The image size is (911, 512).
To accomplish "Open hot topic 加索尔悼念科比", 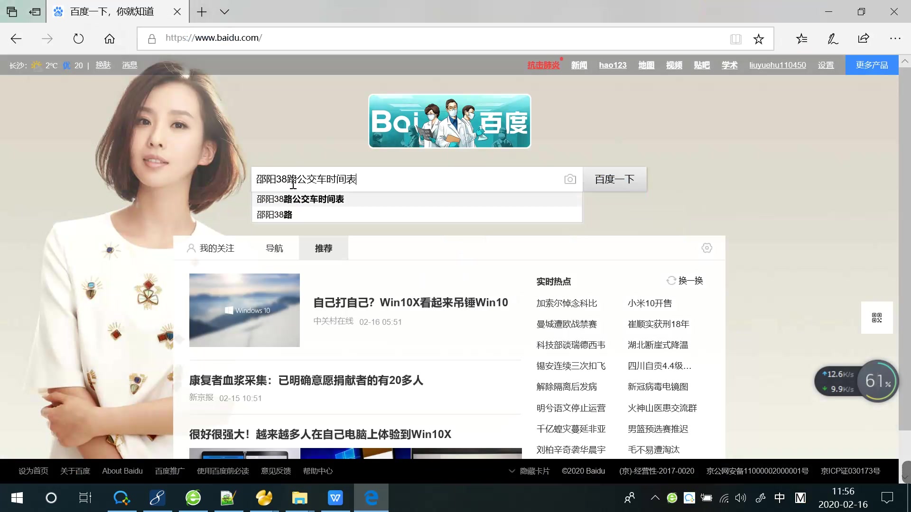I will pyautogui.click(x=567, y=303).
